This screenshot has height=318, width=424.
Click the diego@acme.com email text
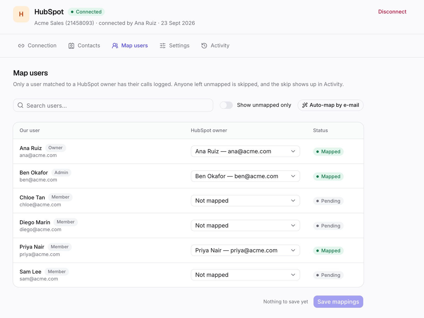click(41, 229)
